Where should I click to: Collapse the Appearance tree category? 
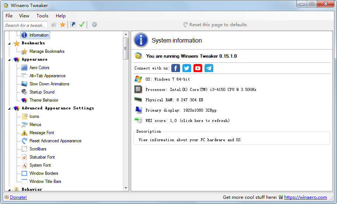click(9, 60)
